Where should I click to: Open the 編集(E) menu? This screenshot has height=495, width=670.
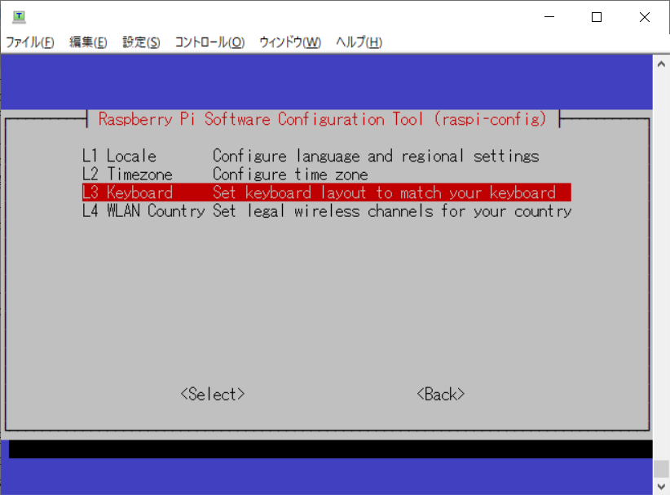(x=88, y=42)
